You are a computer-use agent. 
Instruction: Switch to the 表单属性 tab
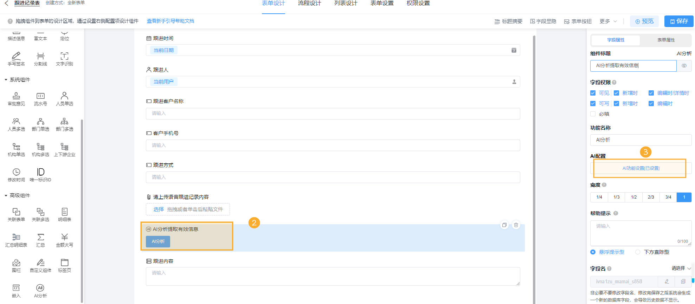(666, 40)
